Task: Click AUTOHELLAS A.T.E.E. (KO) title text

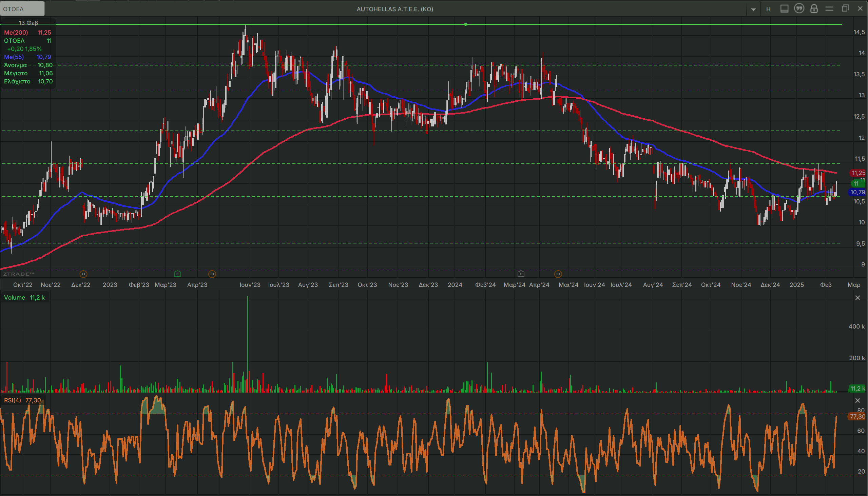Action: pyautogui.click(x=394, y=9)
